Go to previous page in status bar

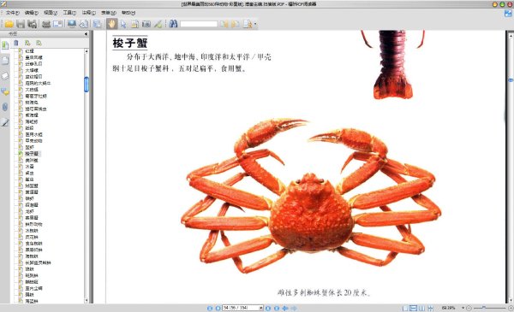click(x=218, y=308)
